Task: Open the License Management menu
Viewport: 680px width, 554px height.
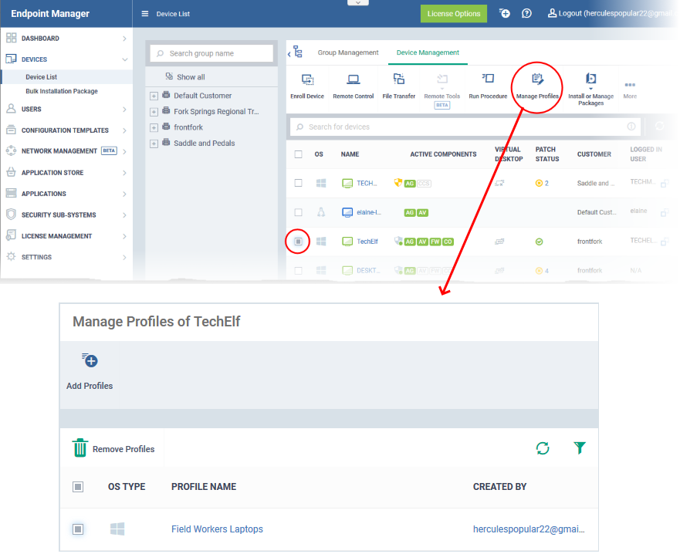Action: [66, 236]
